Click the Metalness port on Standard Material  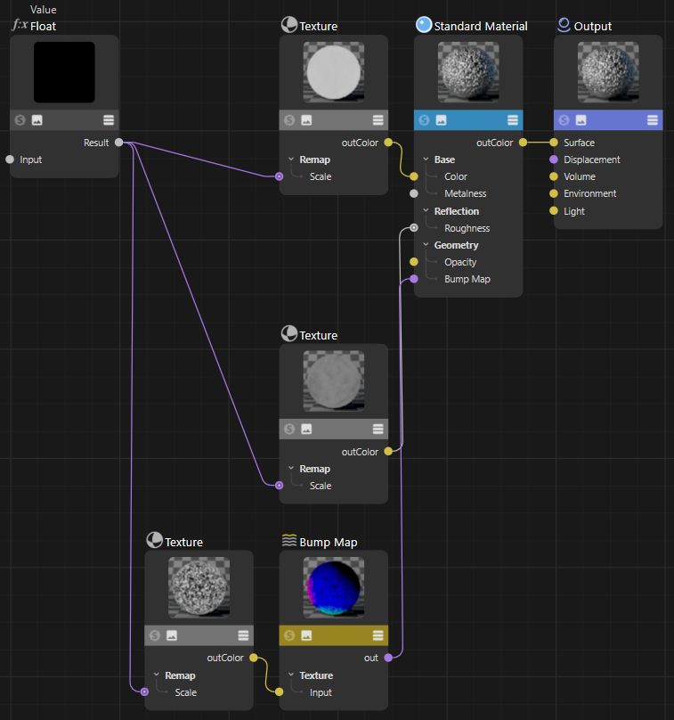click(414, 193)
